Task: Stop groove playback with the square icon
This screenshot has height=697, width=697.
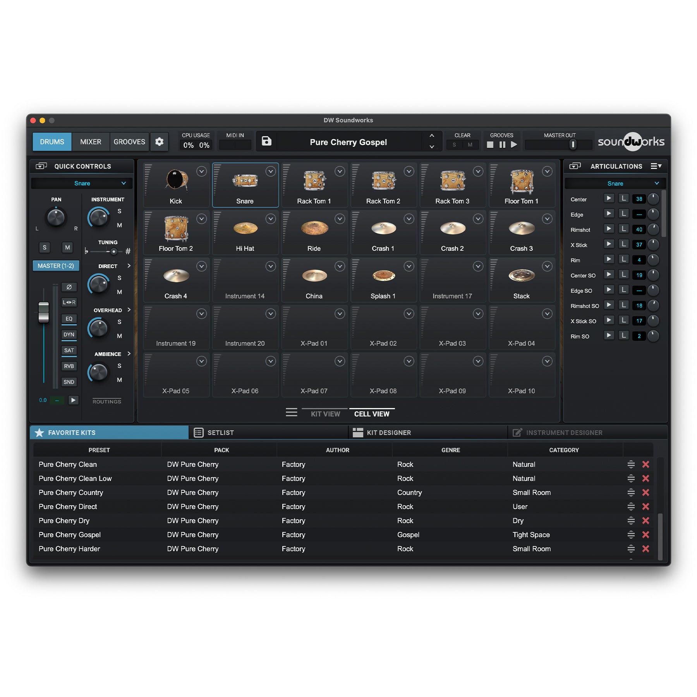Action: coord(490,145)
